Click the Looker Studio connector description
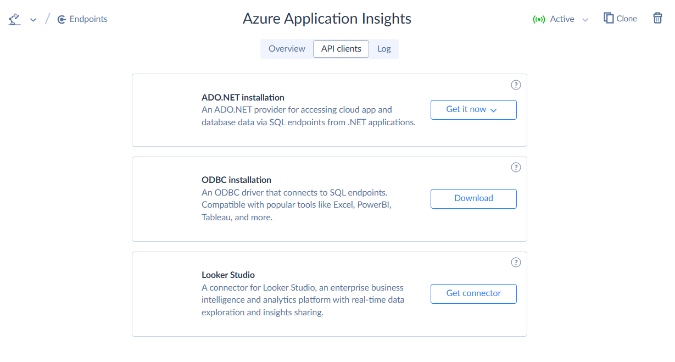675x362 pixels. (x=303, y=300)
